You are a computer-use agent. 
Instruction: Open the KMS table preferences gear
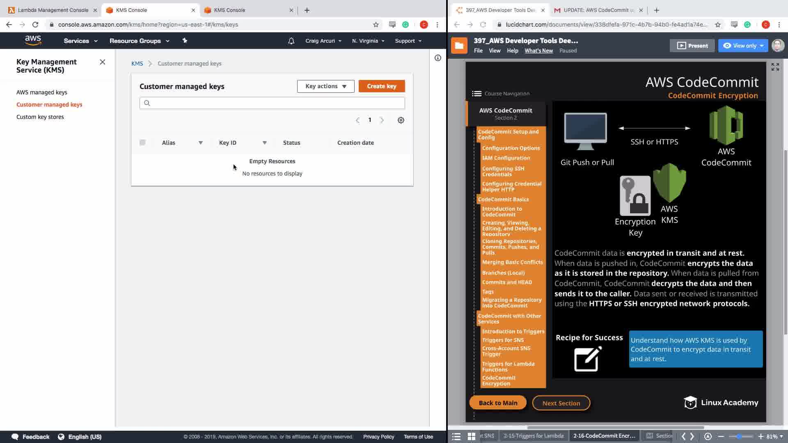pyautogui.click(x=401, y=120)
